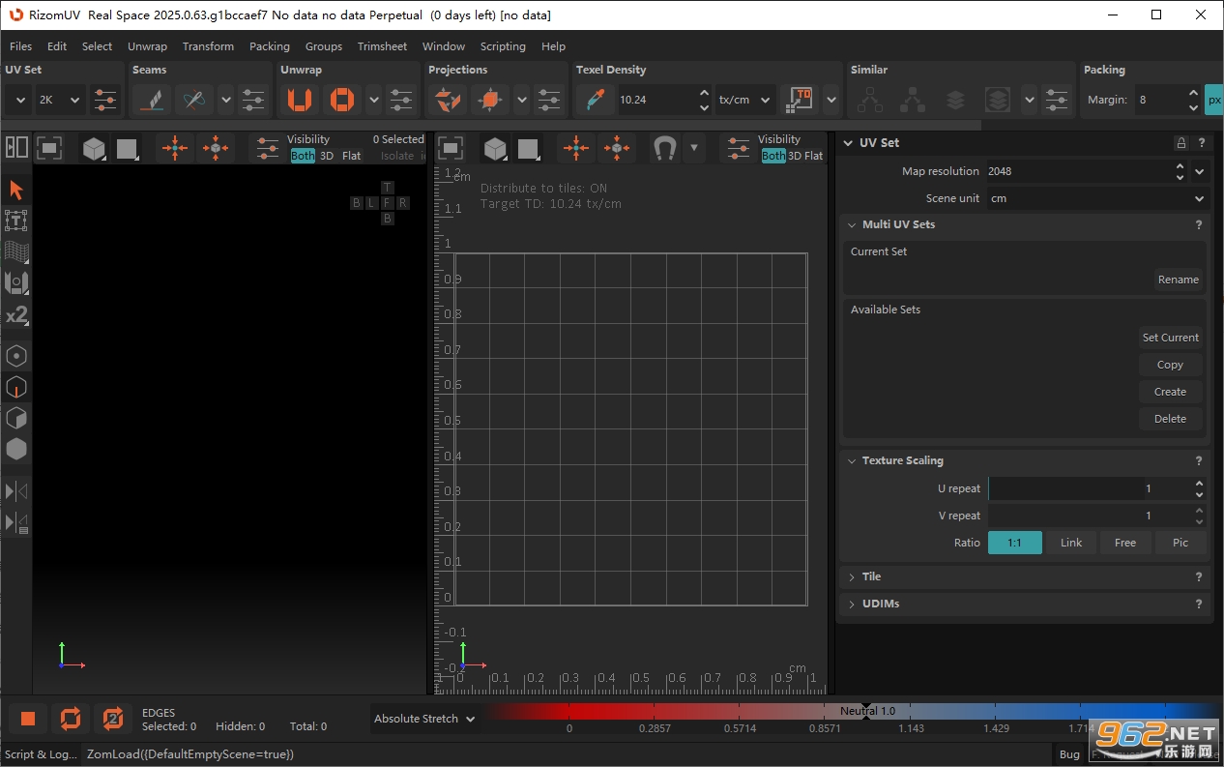This screenshot has height=767, width=1224.
Task: Apply texel density TD icon
Action: [800, 100]
